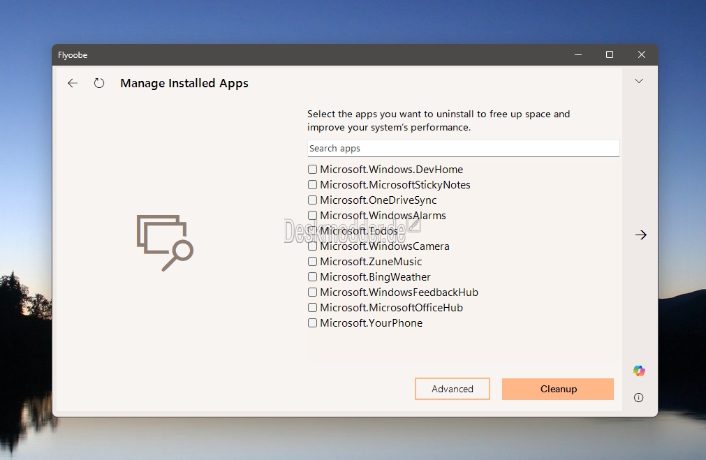
Task: Start uninstall with the Cleanup button
Action: click(x=558, y=389)
